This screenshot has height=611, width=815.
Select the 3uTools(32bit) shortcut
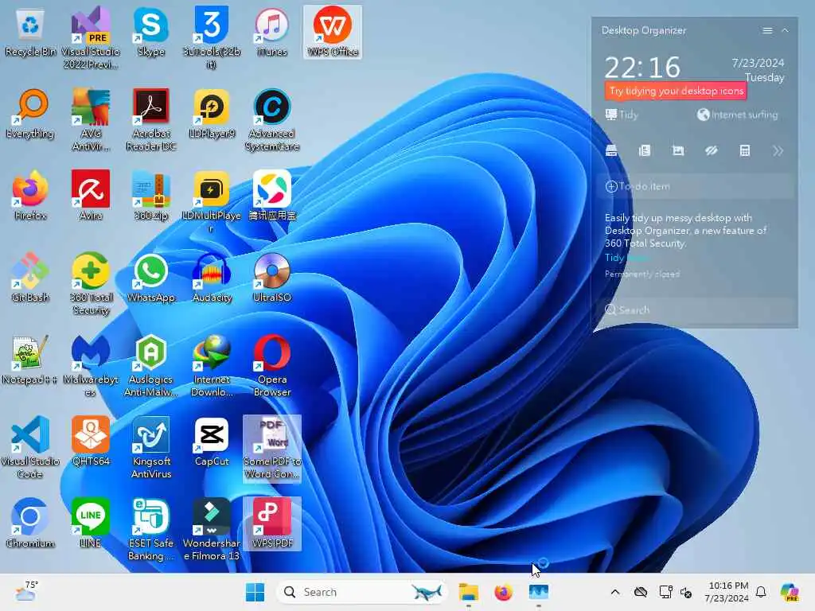point(212,38)
